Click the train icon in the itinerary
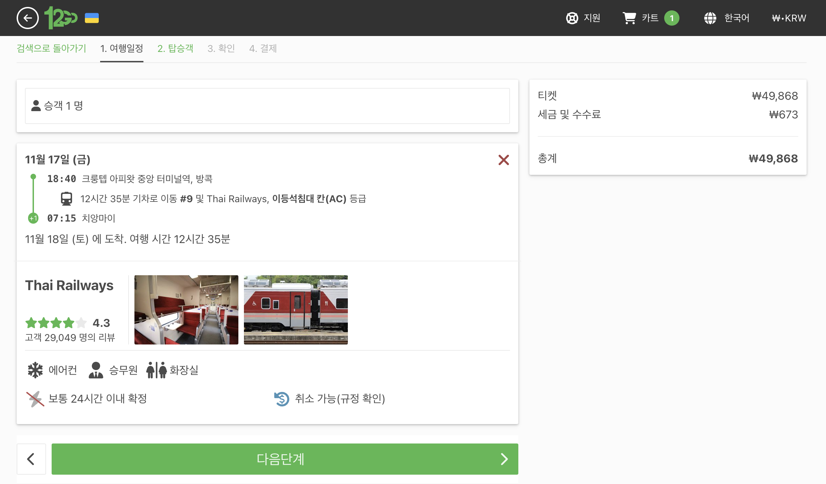 click(x=67, y=199)
